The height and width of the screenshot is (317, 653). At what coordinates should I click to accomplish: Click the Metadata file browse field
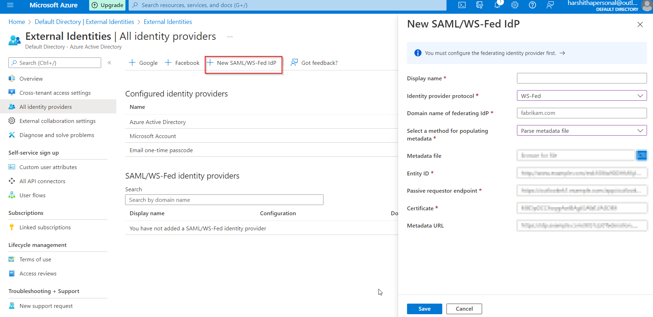(x=576, y=155)
